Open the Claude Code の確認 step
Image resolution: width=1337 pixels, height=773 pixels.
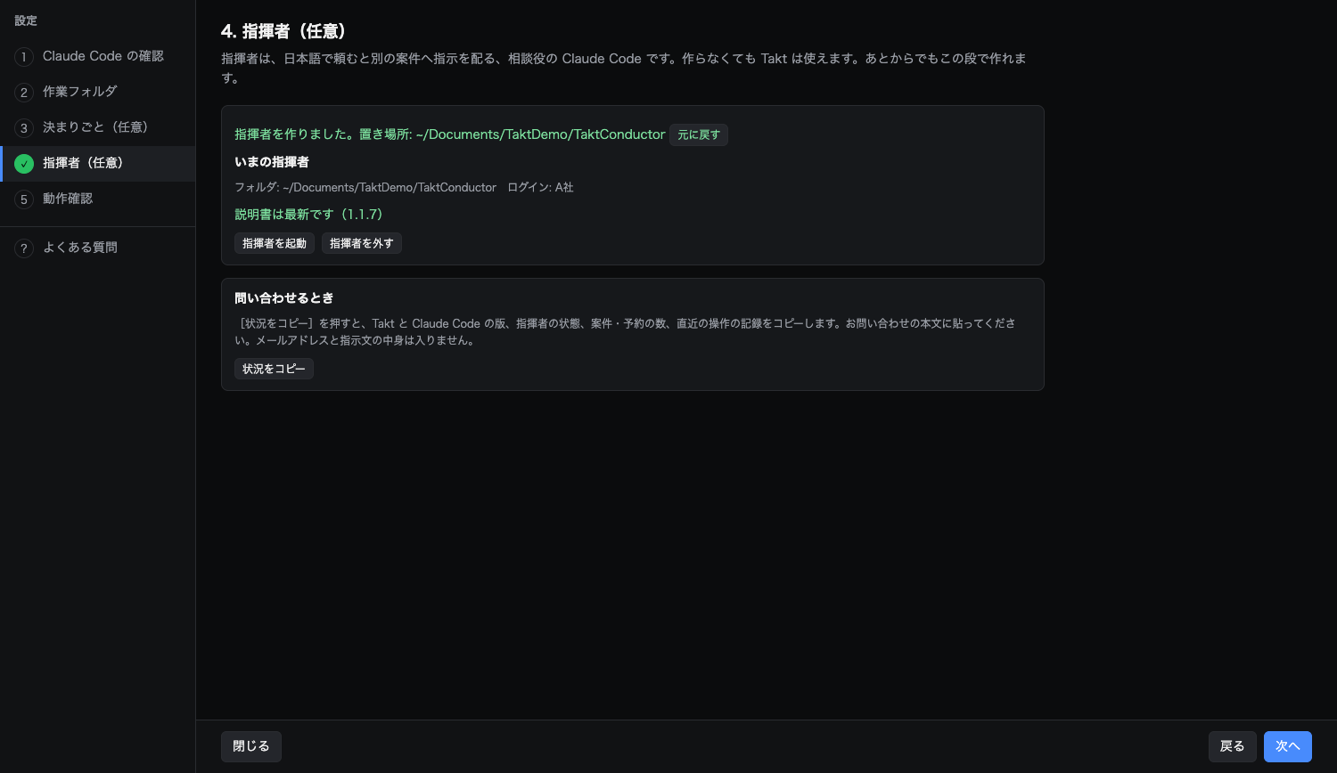(98, 56)
